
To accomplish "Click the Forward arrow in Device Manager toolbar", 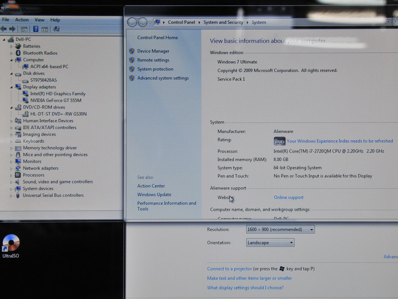I will click(x=12, y=29).
